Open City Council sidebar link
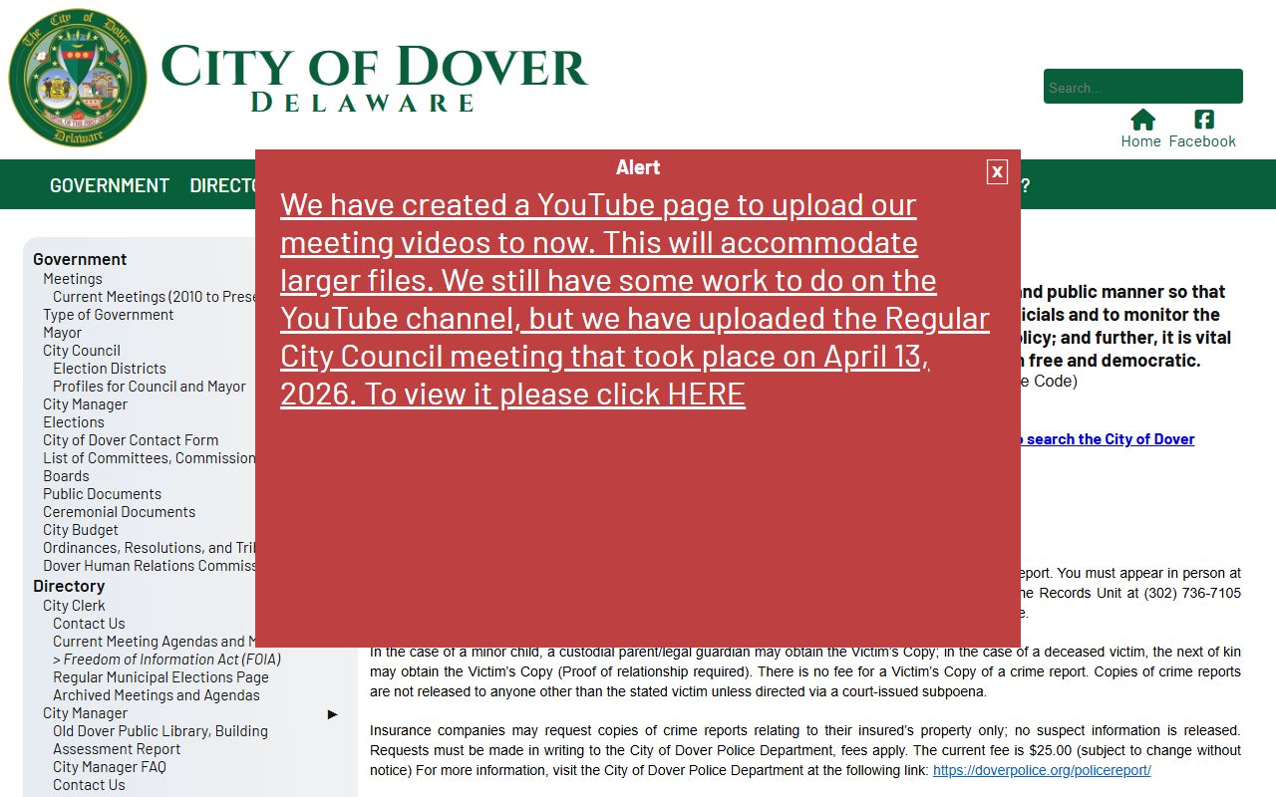1276x797 pixels. pyautogui.click(x=82, y=351)
